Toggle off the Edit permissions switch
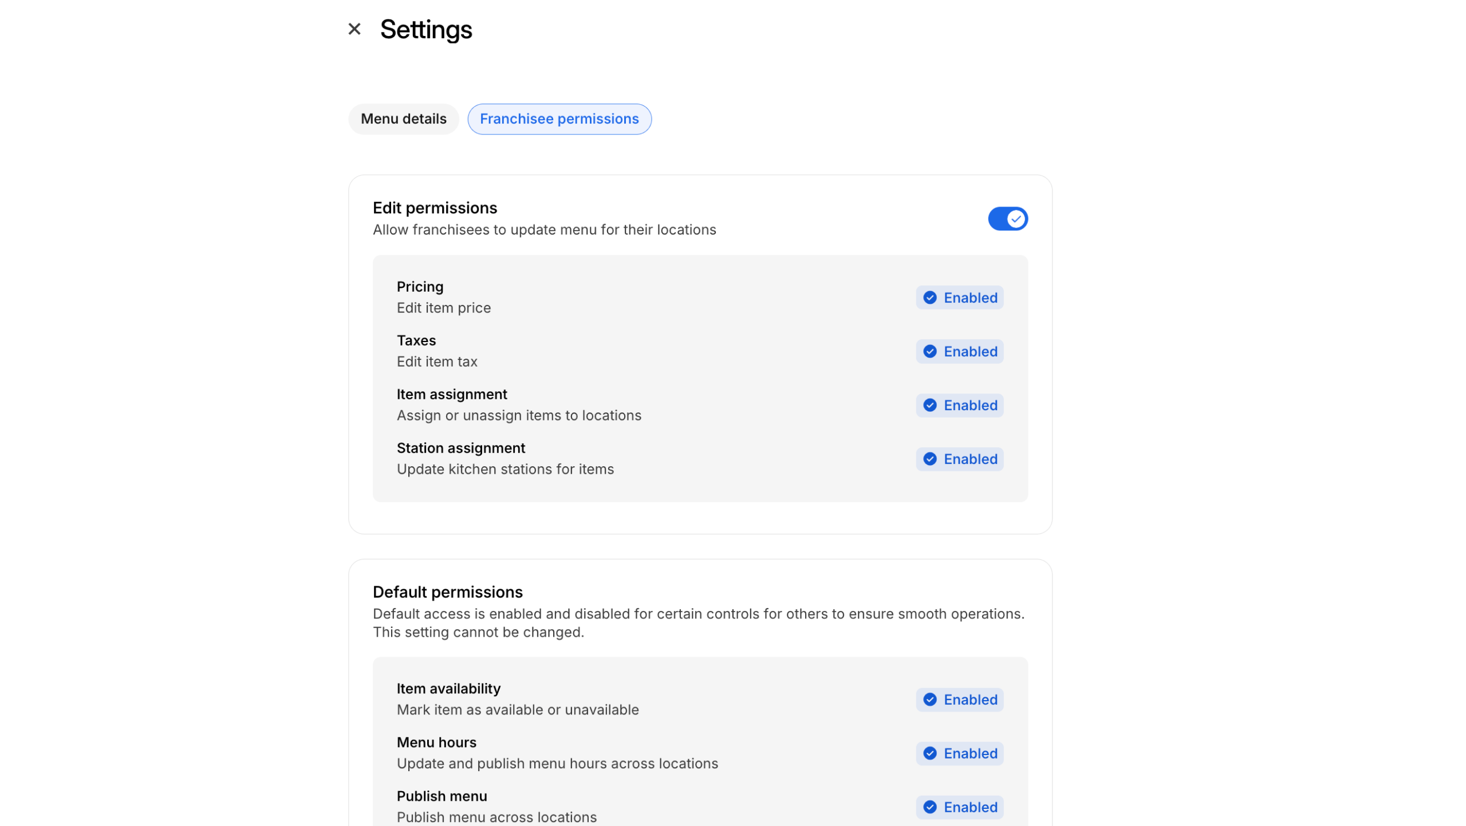Screen dimensions: 1466x826 (1007, 219)
